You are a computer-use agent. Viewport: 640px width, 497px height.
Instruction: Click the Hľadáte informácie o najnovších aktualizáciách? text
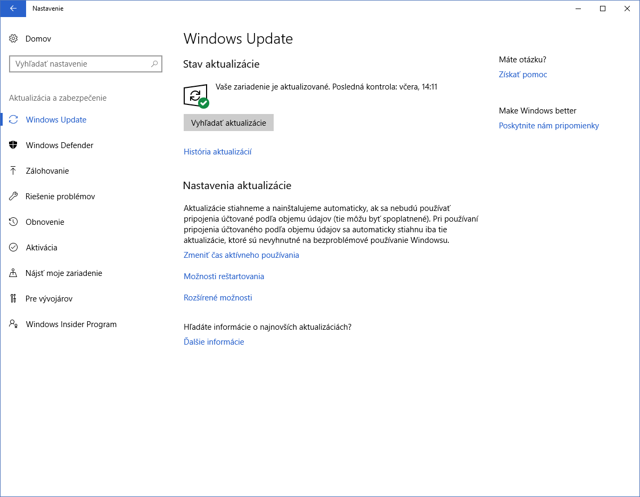pos(267,327)
